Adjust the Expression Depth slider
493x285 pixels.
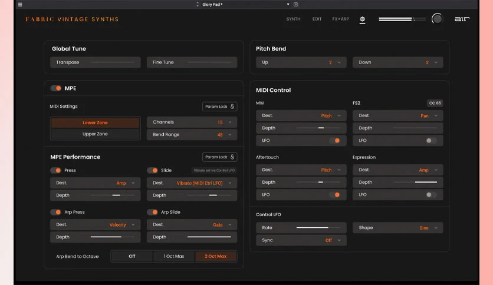[415, 182]
